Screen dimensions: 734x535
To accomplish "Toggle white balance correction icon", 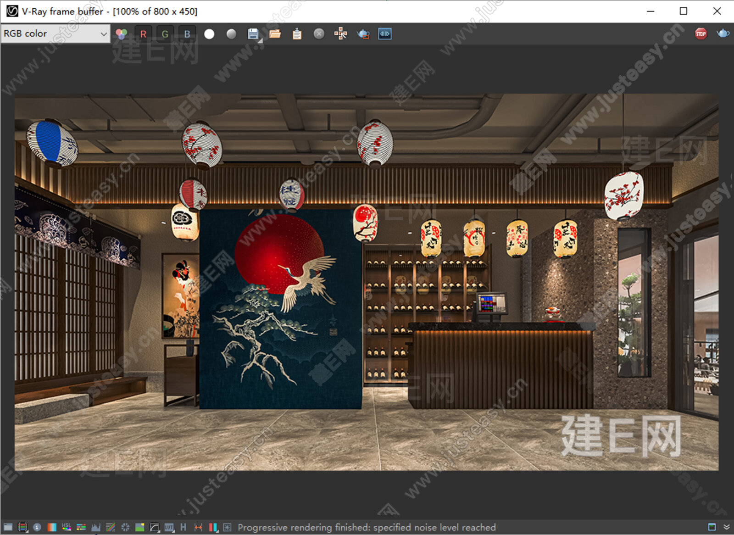I will point(52,527).
